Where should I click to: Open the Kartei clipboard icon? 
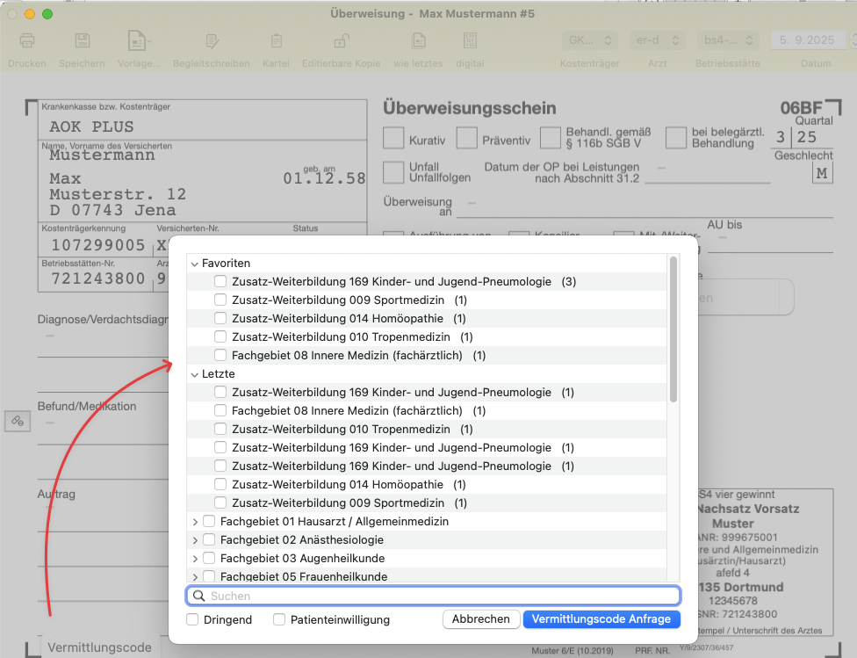click(276, 40)
